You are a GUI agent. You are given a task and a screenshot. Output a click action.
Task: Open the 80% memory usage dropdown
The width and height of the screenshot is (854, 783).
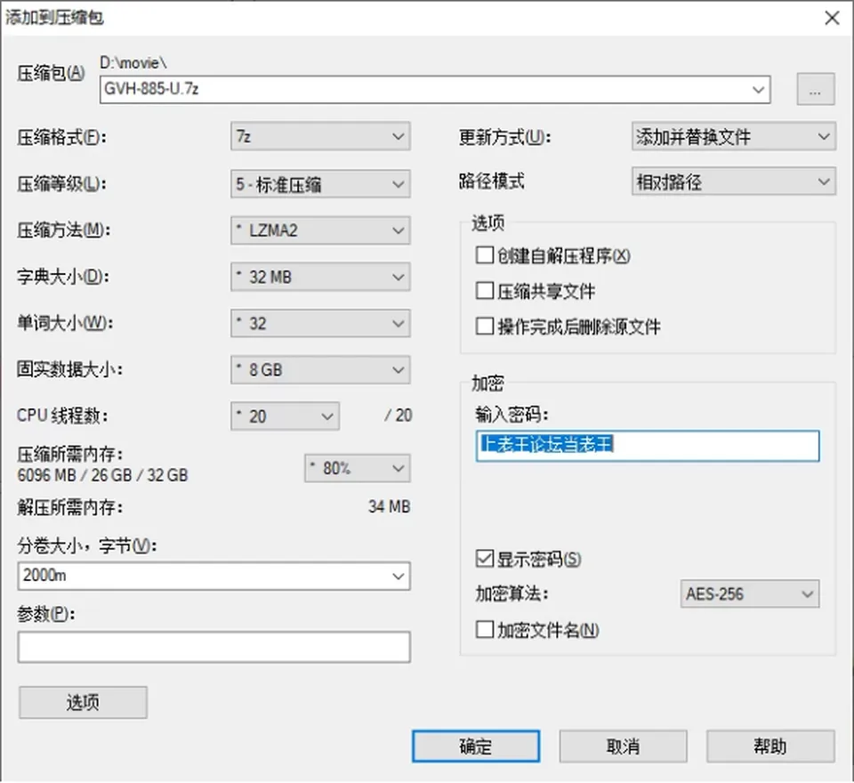pos(358,468)
